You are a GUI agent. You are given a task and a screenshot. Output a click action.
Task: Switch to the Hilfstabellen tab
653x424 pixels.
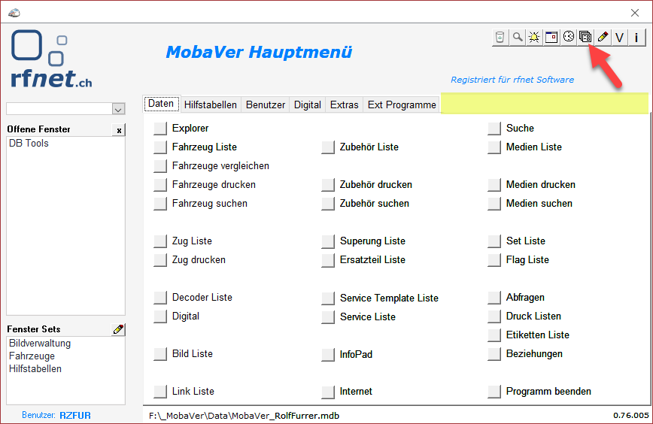pyautogui.click(x=211, y=104)
